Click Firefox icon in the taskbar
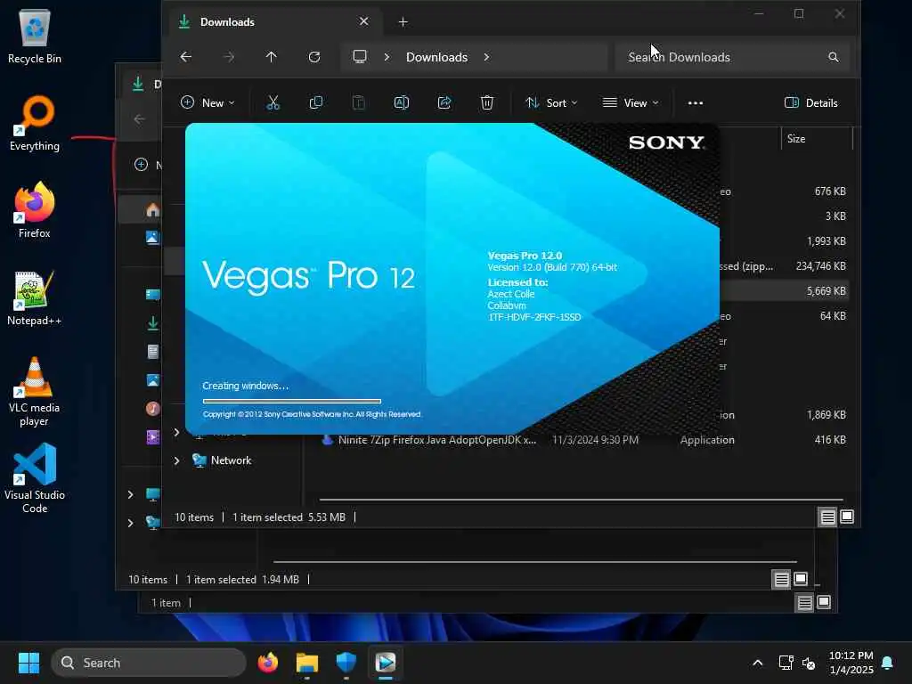 point(267,663)
